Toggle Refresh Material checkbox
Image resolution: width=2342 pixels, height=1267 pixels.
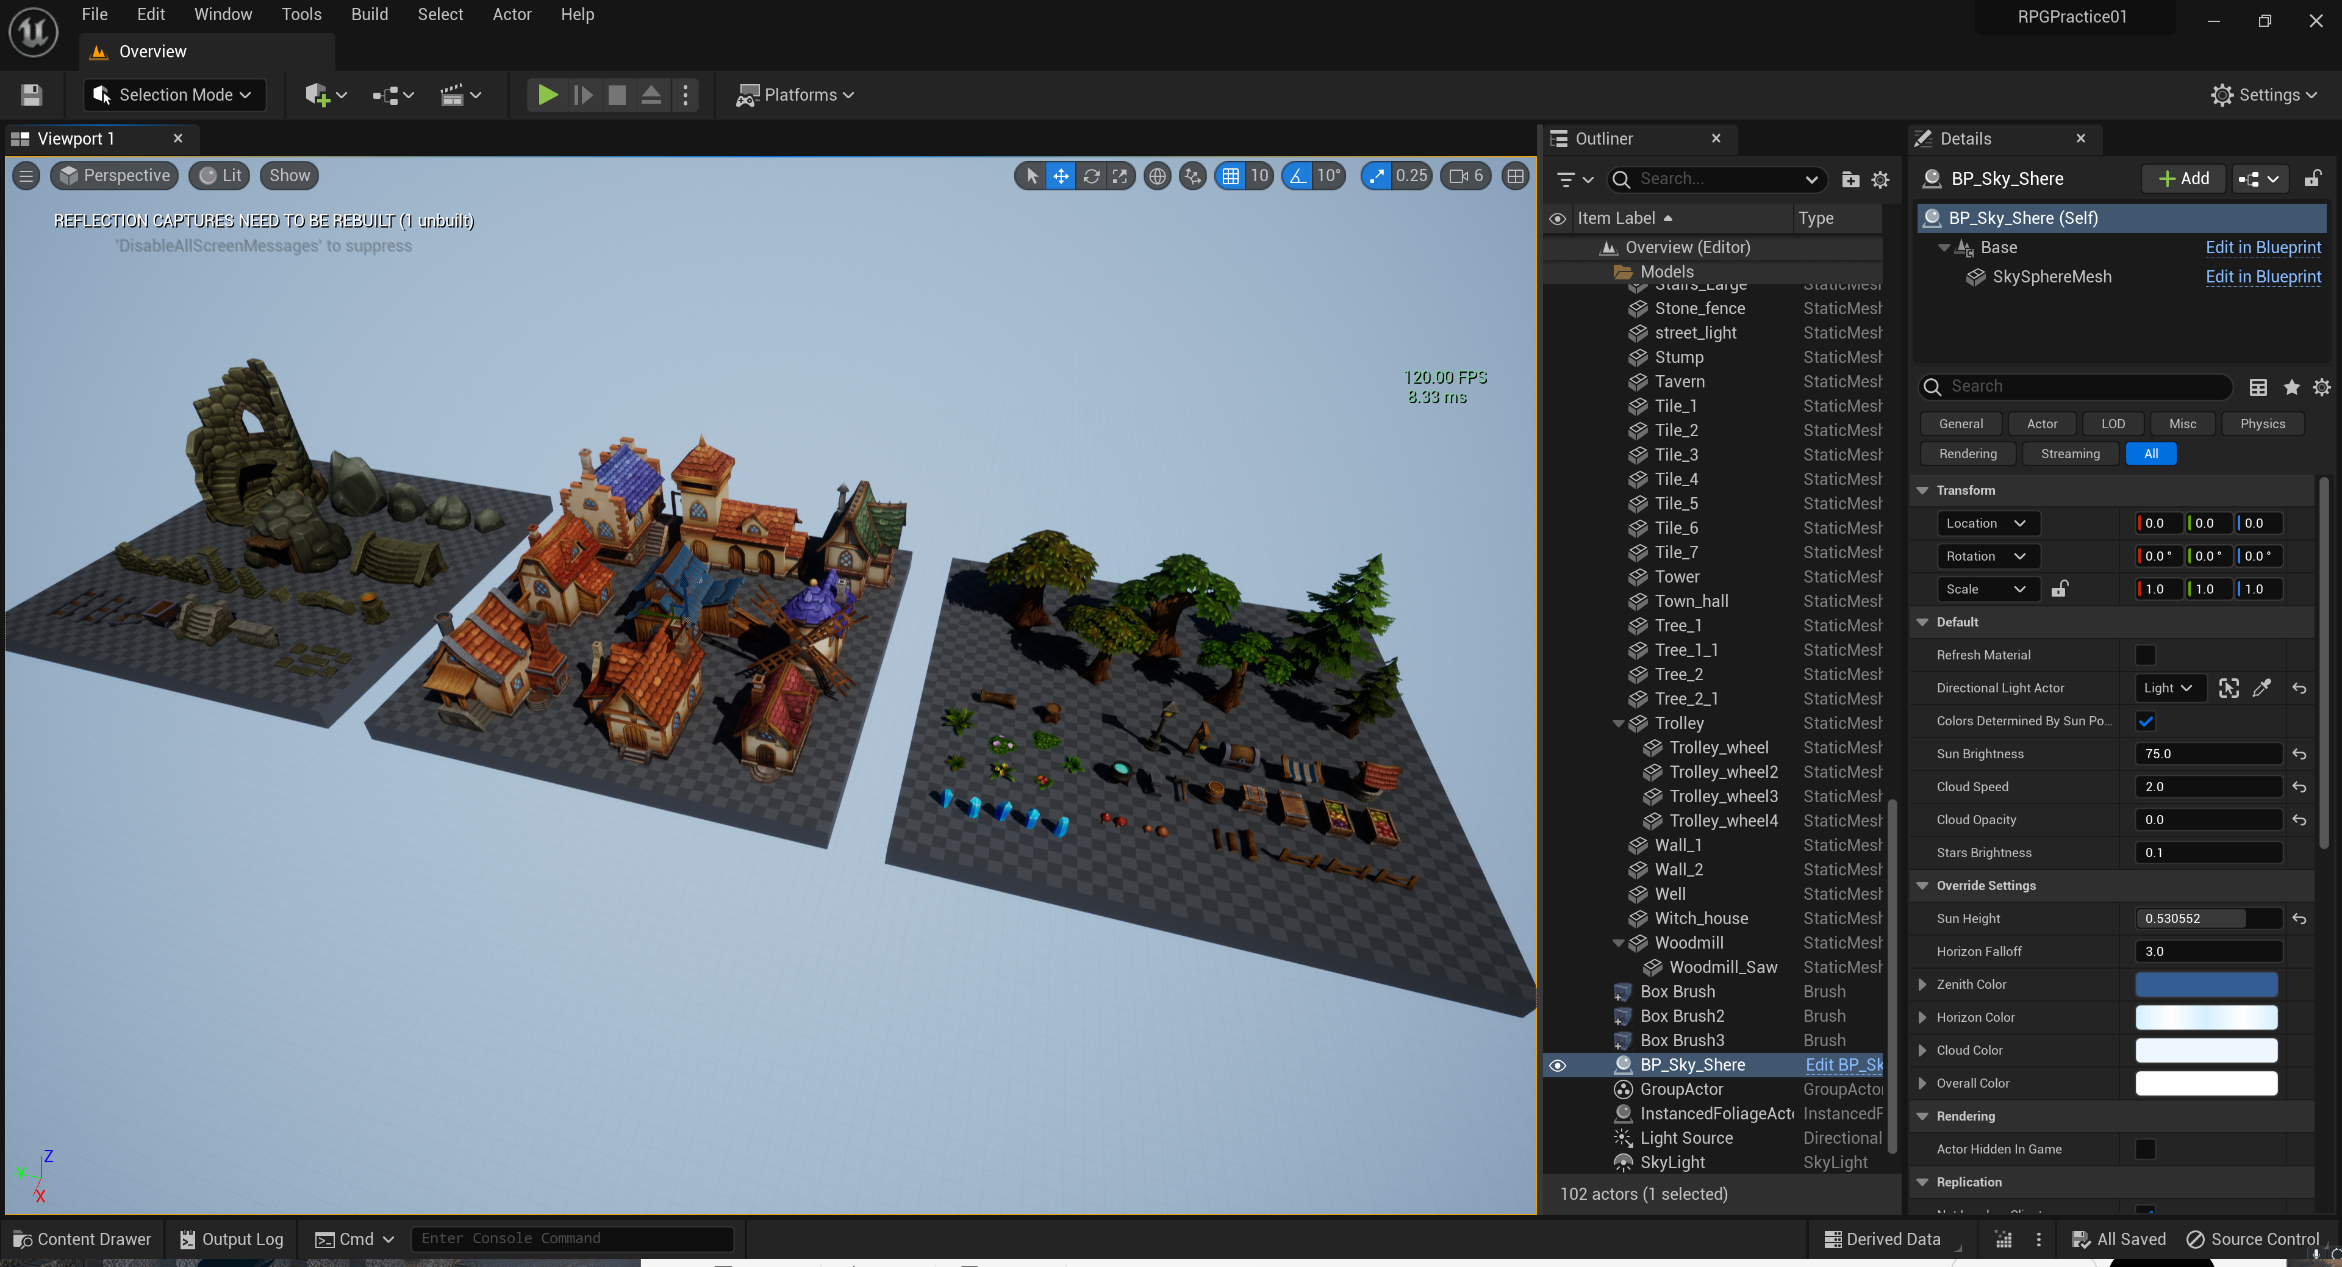click(2145, 655)
